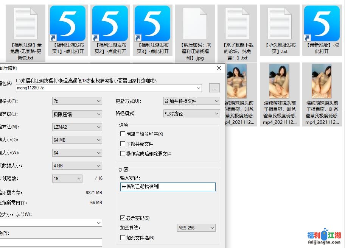Click the 输入密码 password input field
The width and height of the screenshot is (345, 248).
168,187
